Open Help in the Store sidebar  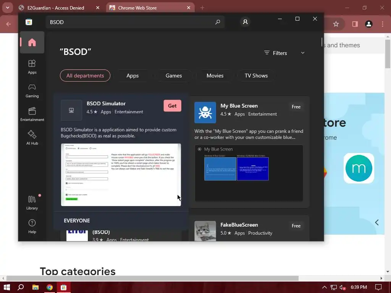[32, 226]
